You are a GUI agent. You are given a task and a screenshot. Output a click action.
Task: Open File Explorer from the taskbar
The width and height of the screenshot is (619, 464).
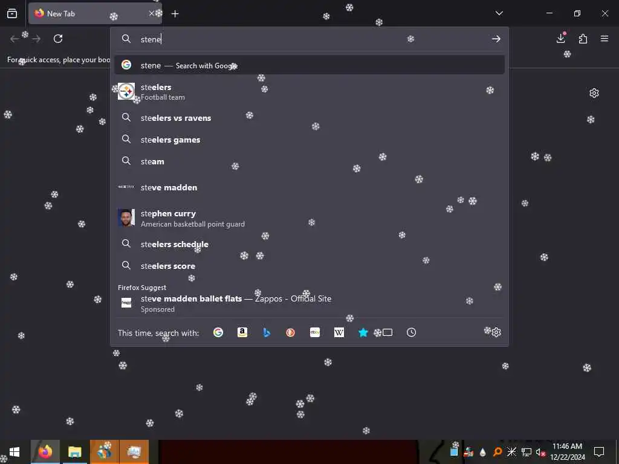point(74,452)
